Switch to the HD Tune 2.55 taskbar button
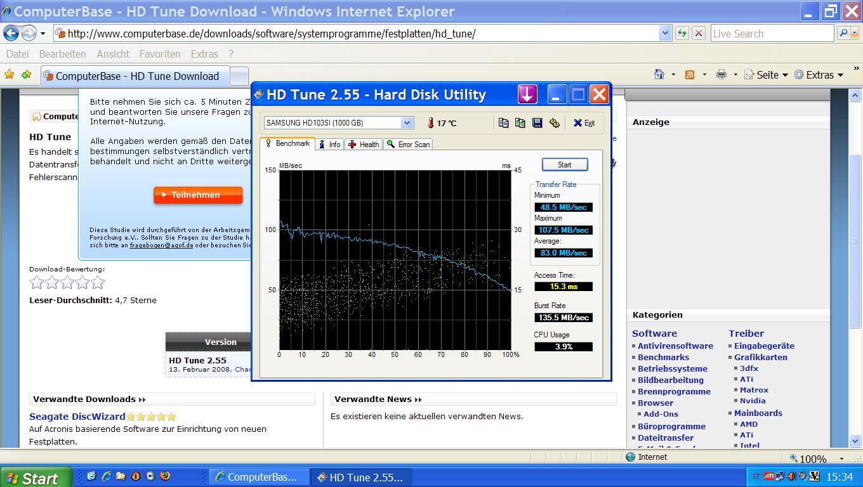The width and height of the screenshot is (863, 487). [360, 477]
